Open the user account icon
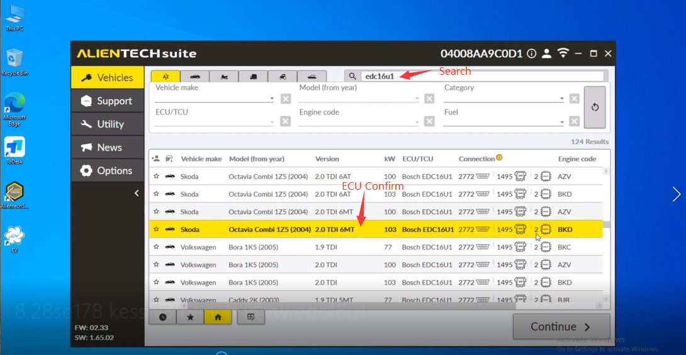 click(546, 53)
